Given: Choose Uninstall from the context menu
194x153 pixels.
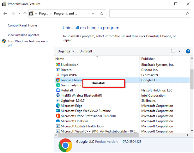Looking at the screenshot, I should point(98,83).
